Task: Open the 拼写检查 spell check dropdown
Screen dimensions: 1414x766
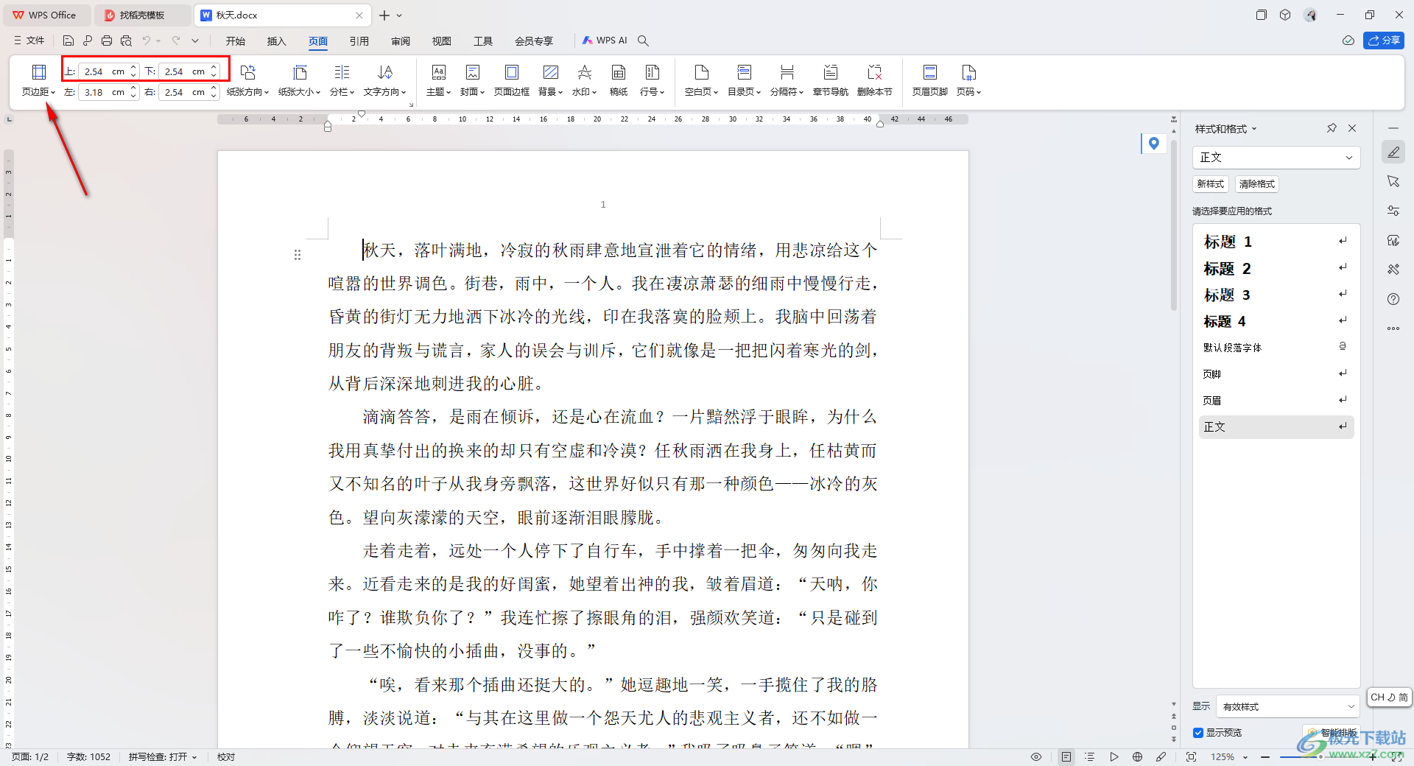Action: click(x=163, y=757)
